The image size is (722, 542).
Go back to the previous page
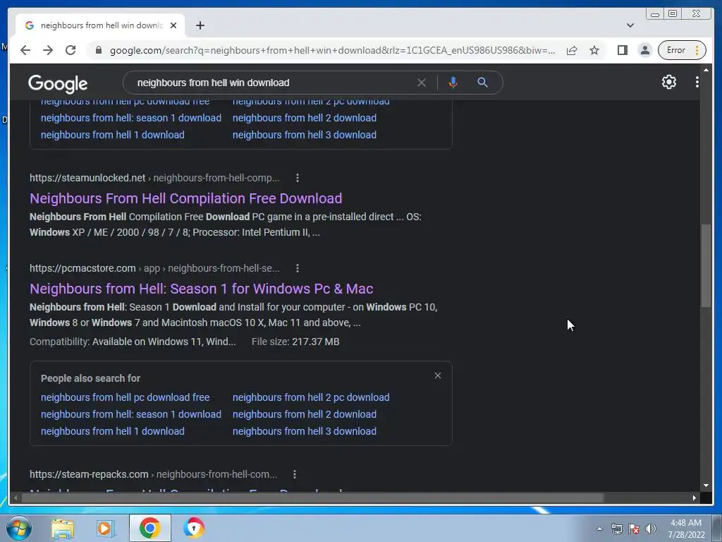pyautogui.click(x=25, y=50)
